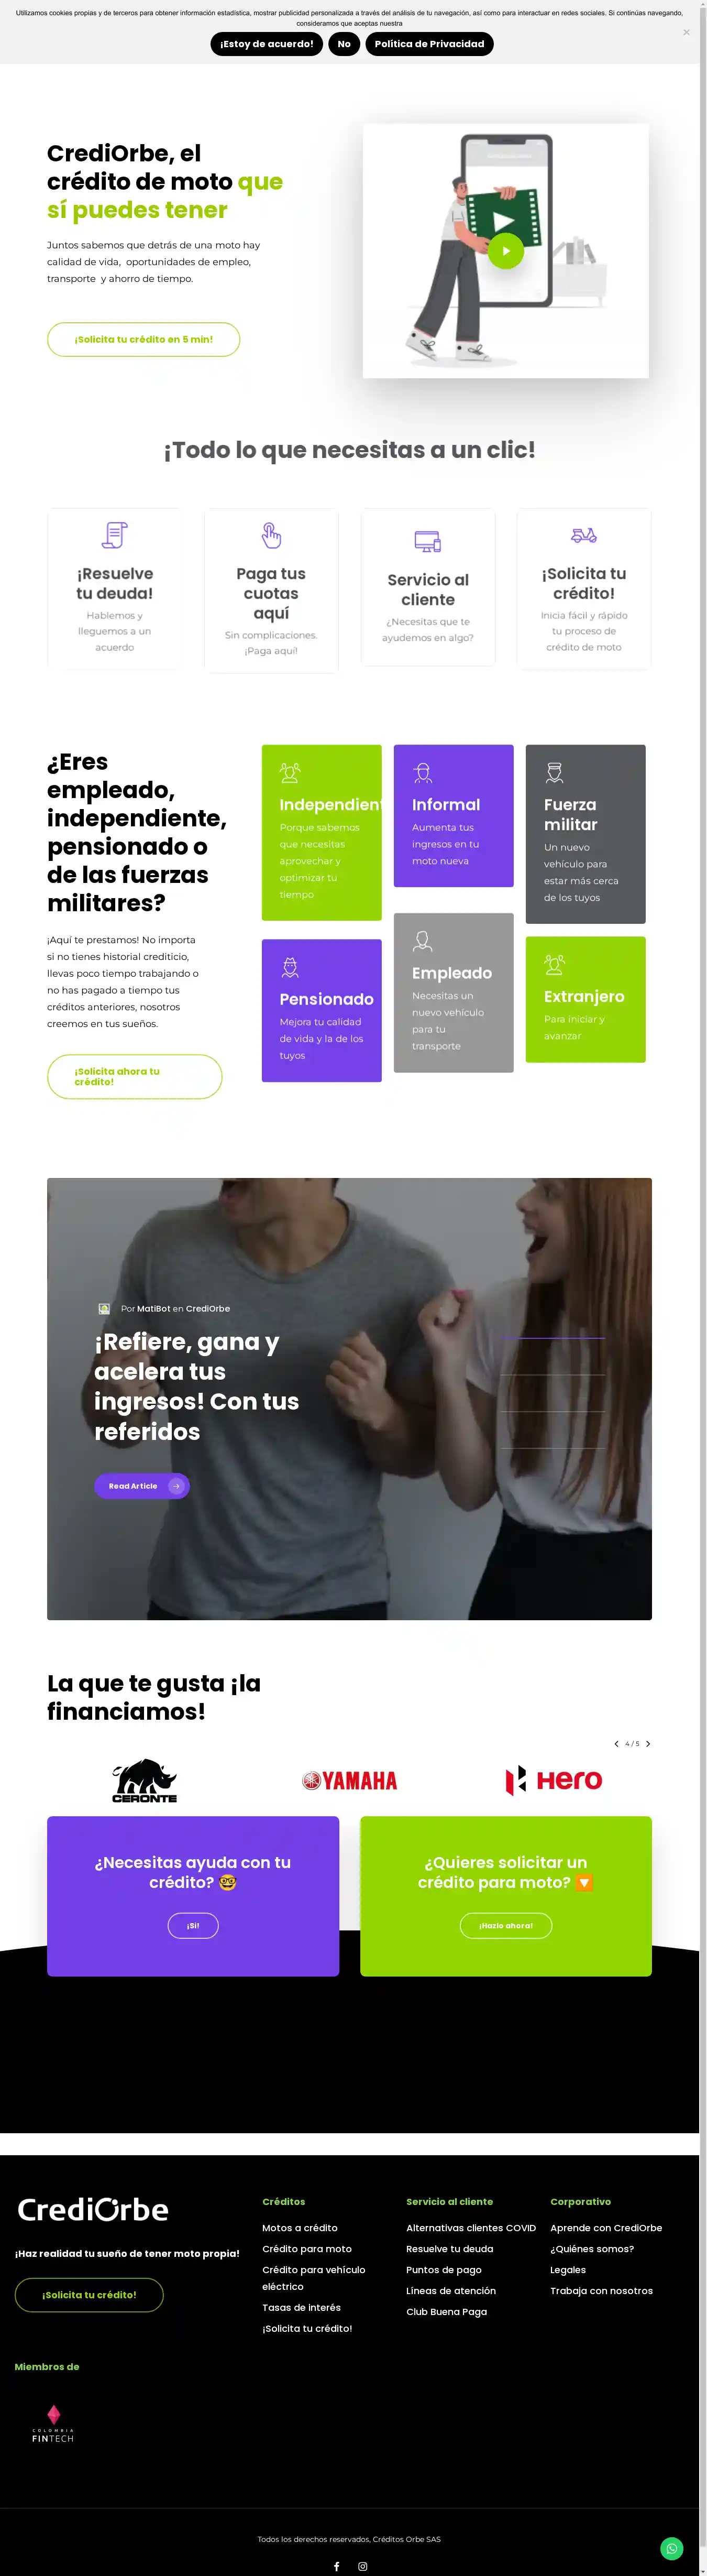The height and width of the screenshot is (2576, 707).
Task: Accept cookies with ¡Estoy de acuerdo!
Action: [x=267, y=44]
